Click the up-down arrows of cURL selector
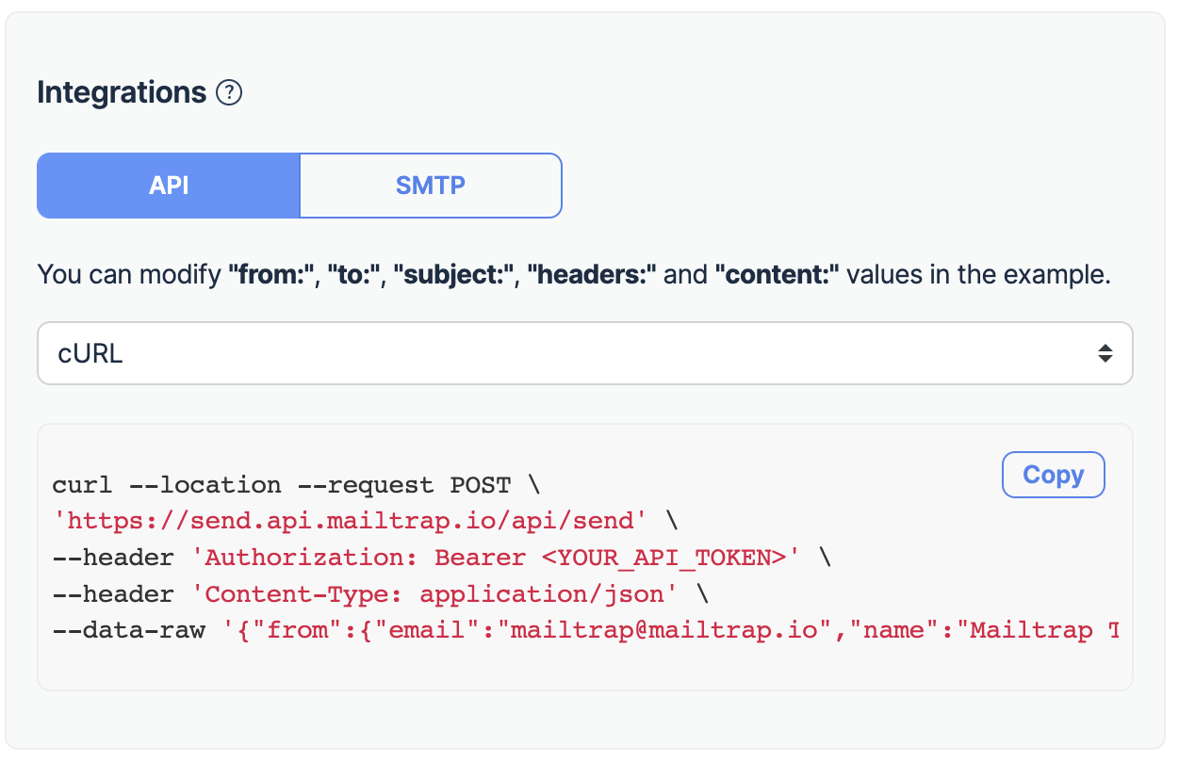Screen dimensions: 1179x762 tap(1105, 354)
